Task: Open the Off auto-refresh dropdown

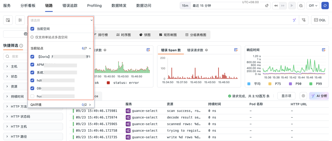Action: [x=313, y=6]
